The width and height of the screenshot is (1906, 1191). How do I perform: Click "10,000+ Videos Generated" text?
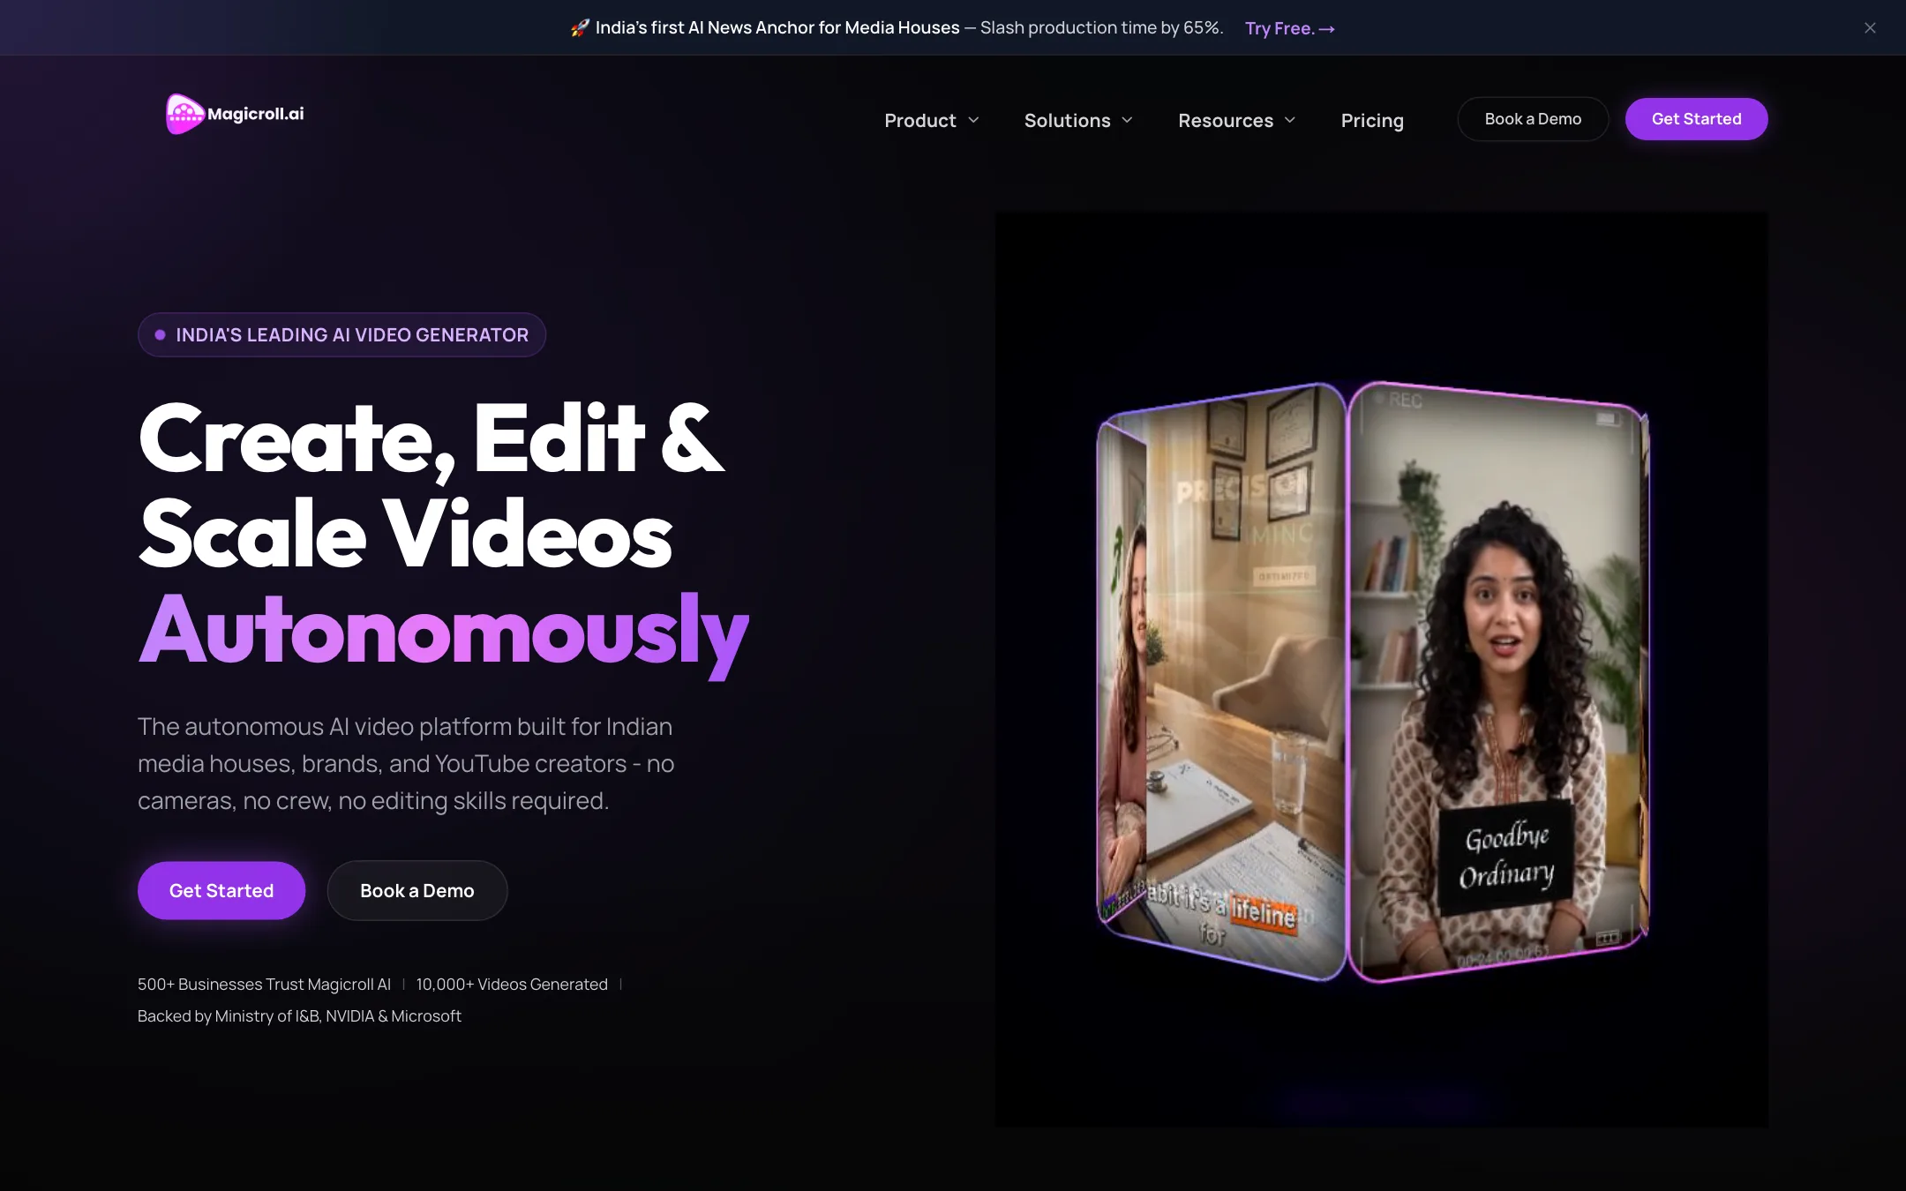click(x=512, y=984)
